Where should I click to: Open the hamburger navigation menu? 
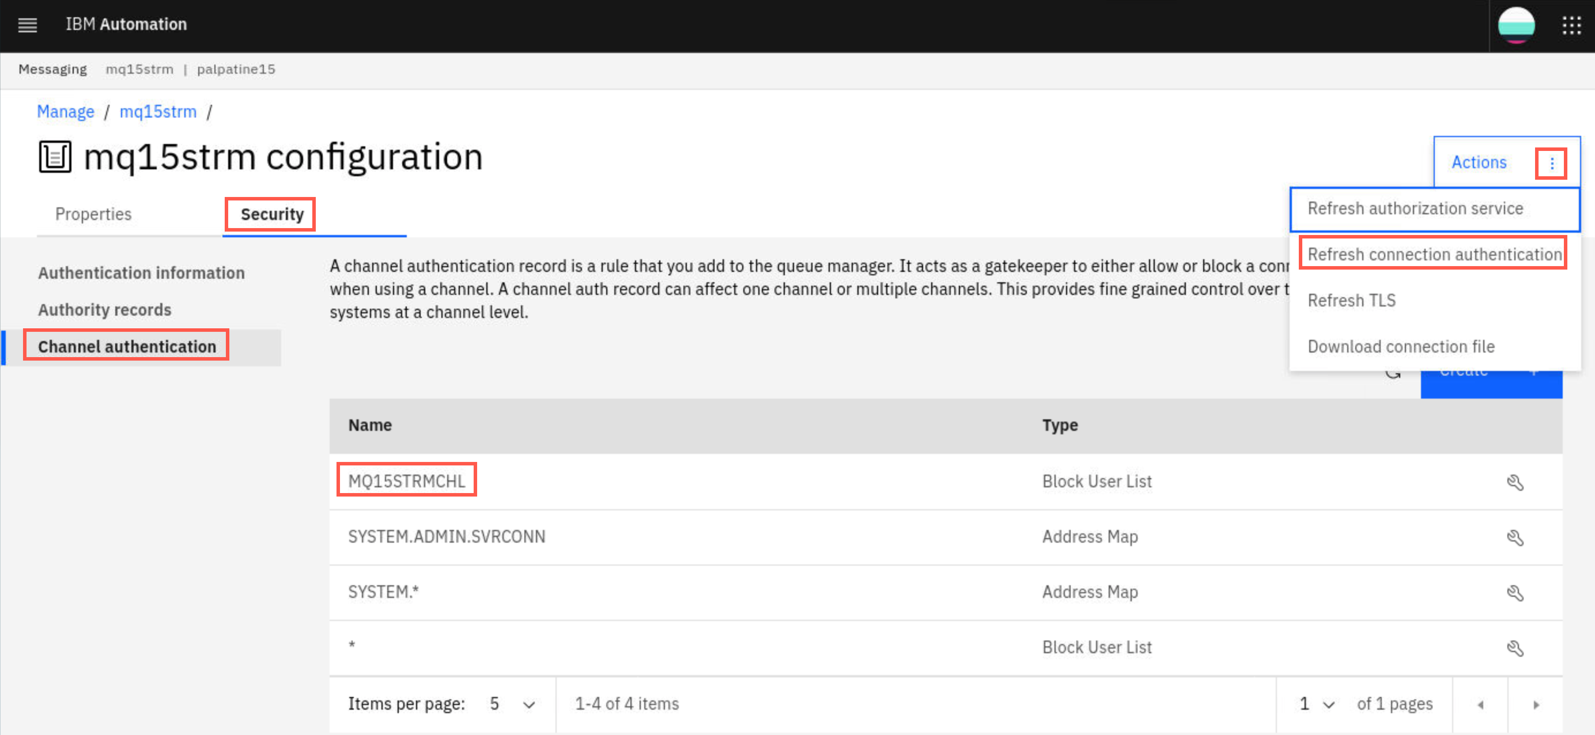pos(27,25)
